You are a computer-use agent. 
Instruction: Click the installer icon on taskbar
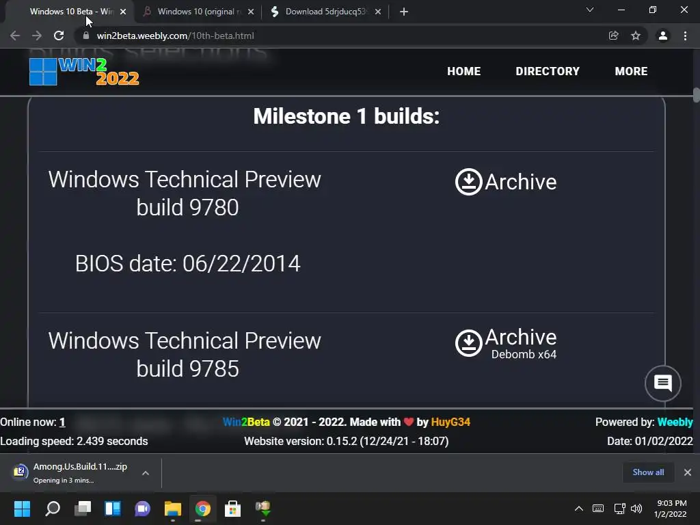click(x=263, y=509)
